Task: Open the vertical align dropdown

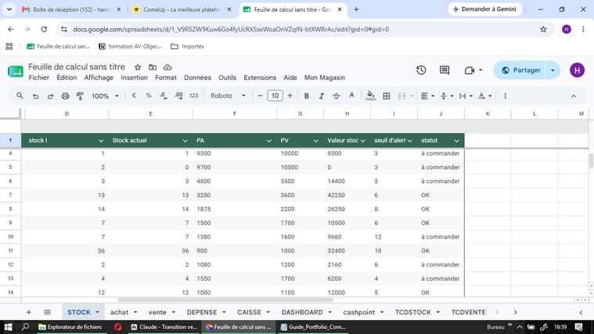Action: [x=447, y=96]
